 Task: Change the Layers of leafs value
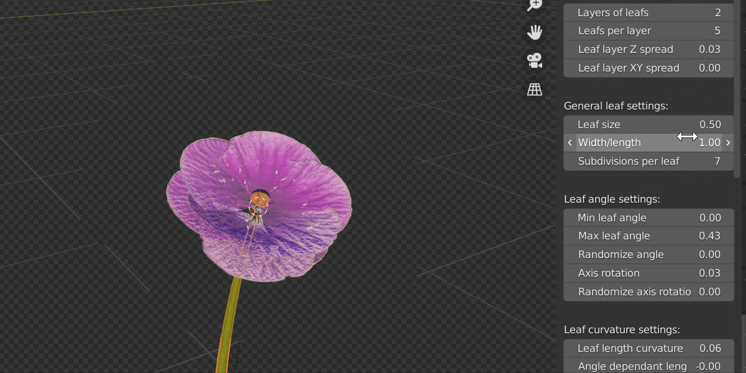(x=648, y=12)
